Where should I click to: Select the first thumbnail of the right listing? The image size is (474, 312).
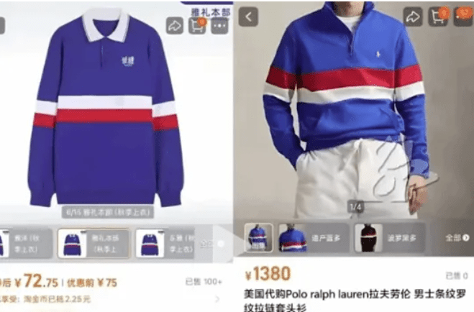tap(258, 238)
